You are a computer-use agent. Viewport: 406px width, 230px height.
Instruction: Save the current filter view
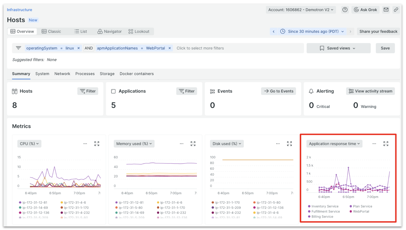click(x=385, y=48)
